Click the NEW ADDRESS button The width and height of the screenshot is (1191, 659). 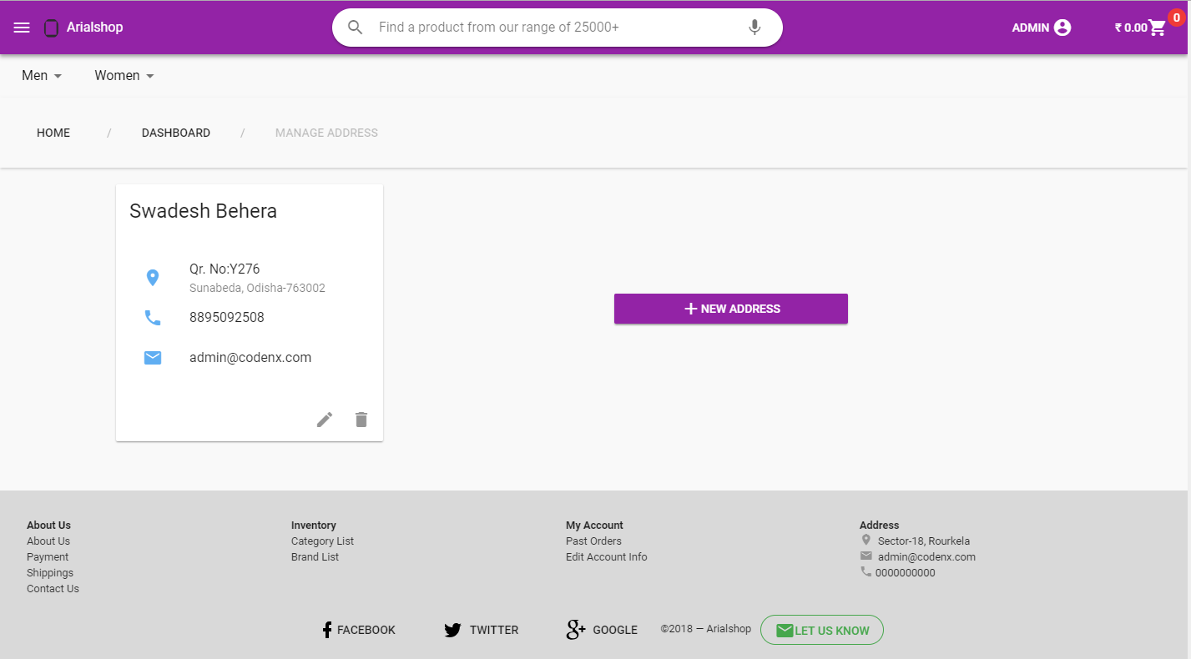730,309
